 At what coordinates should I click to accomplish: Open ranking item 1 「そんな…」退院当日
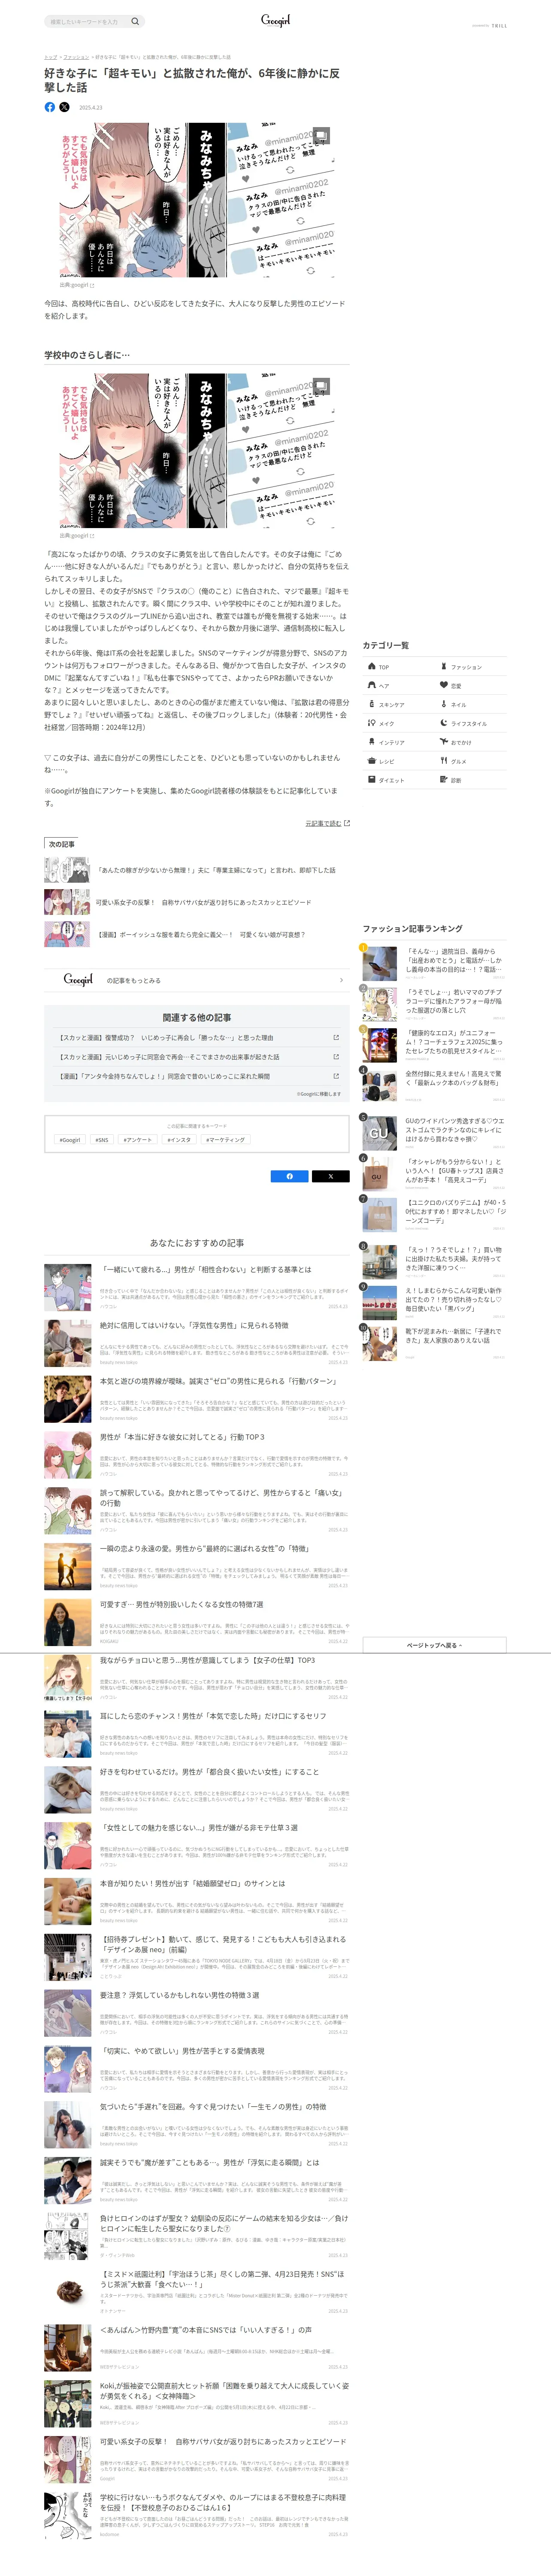click(454, 960)
